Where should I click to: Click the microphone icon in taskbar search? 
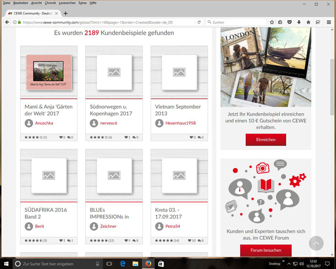[97, 263]
